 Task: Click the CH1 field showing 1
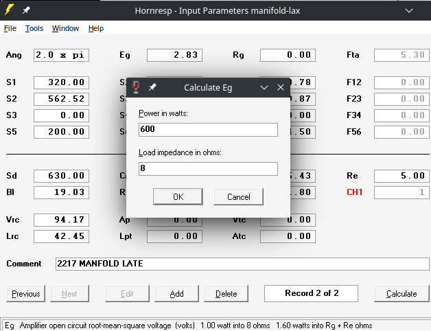pos(401,192)
